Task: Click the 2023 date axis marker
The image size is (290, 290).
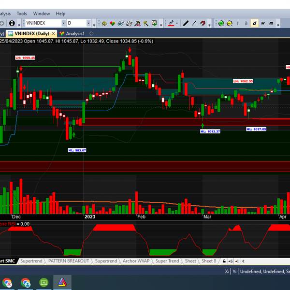Action: 90,217
